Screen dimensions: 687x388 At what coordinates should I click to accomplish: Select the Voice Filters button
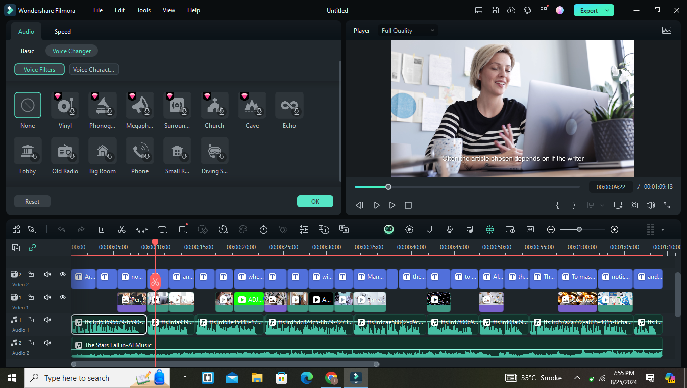tap(39, 70)
